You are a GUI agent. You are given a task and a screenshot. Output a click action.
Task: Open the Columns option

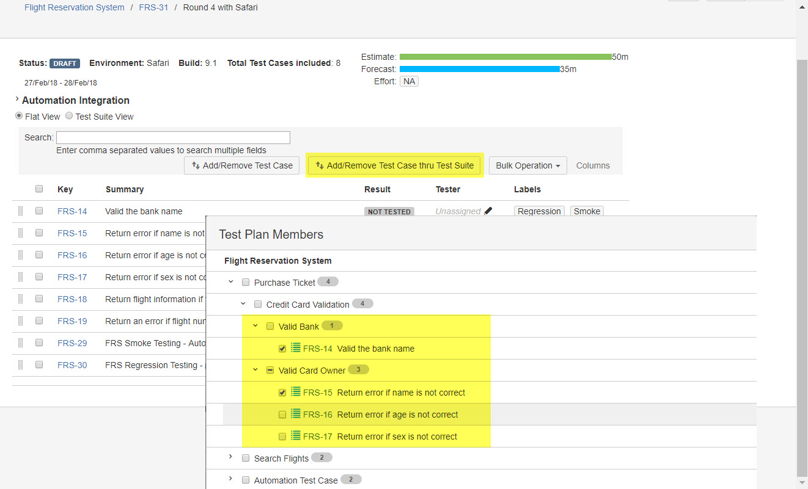593,165
